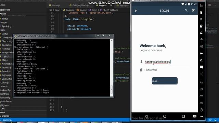The height and width of the screenshot is (123, 219).
Task: Click emulator move/resize arrows icon
Action: (x=201, y=40)
